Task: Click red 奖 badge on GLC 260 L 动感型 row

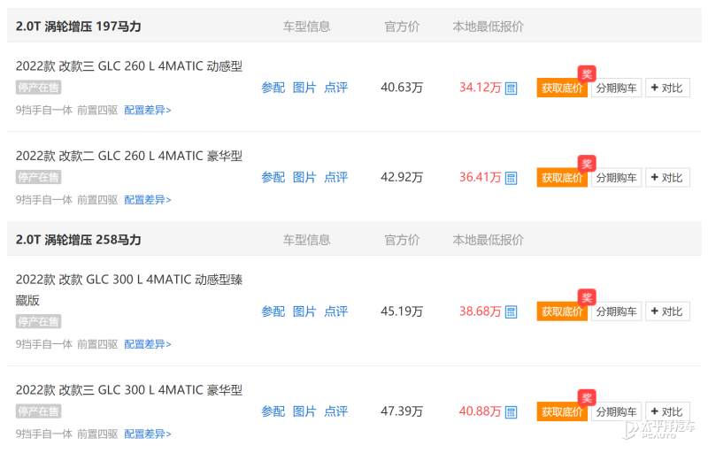Action: pos(587,74)
